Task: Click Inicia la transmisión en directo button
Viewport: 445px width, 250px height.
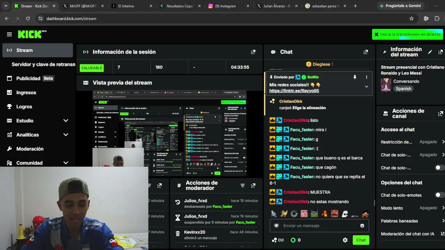Action: click(407, 34)
